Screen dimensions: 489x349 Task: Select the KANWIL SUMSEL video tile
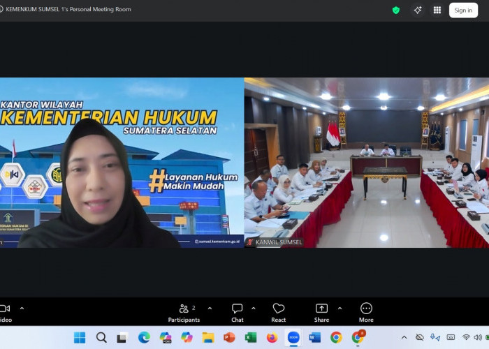point(367,163)
